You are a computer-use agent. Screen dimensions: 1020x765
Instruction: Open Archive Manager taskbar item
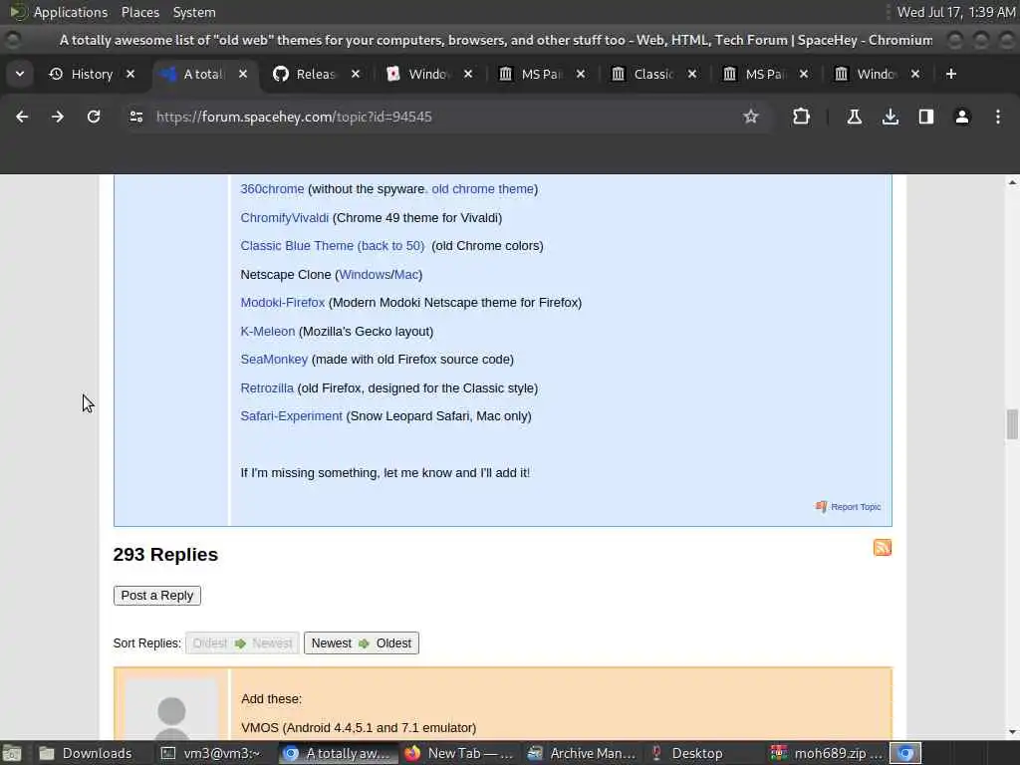point(582,753)
